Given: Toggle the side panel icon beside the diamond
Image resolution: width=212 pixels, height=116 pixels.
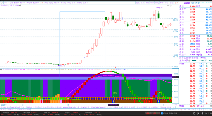Looking at the screenshot, I should (170, 6).
